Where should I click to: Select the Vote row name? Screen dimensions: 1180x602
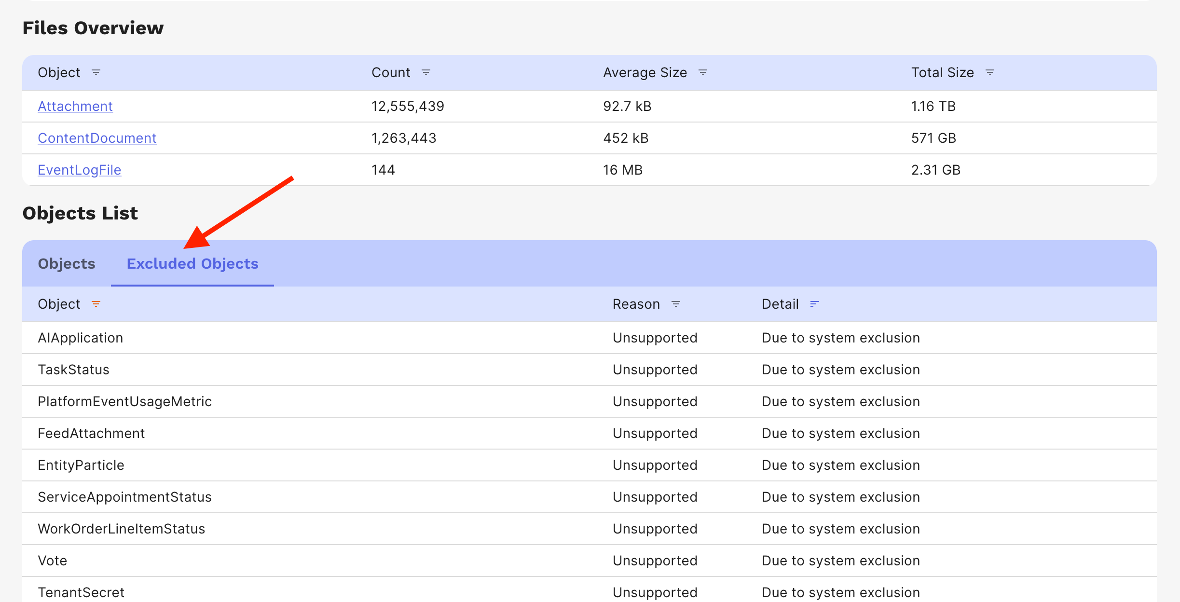53,561
